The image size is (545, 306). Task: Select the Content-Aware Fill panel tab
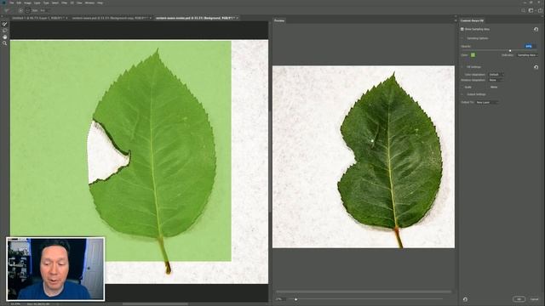click(472, 20)
